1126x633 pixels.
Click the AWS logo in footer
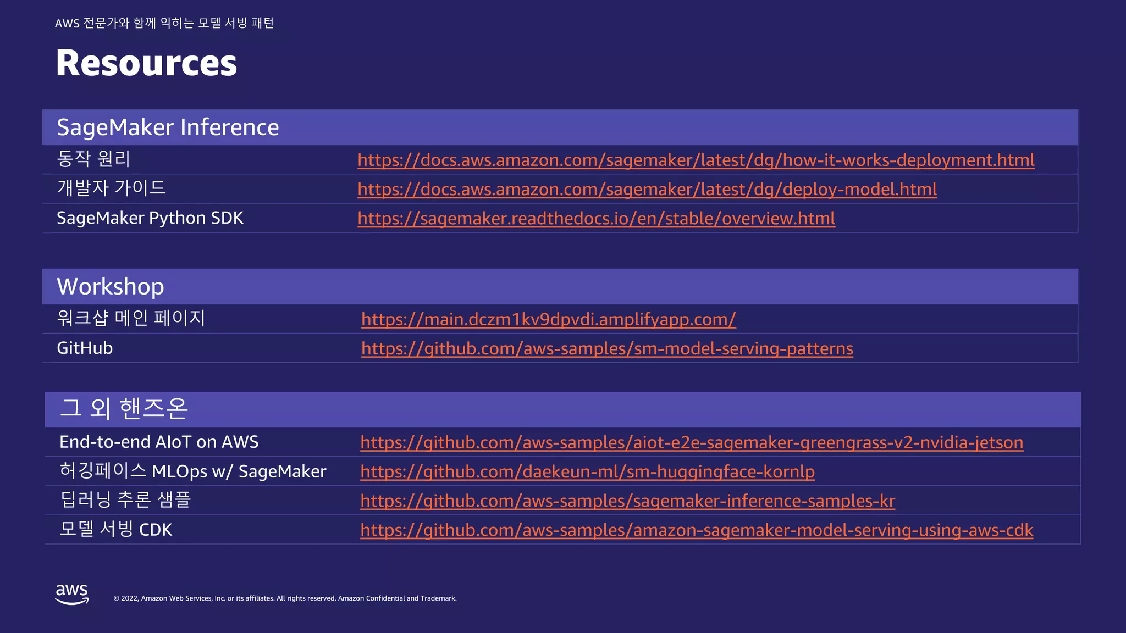pos(72,594)
